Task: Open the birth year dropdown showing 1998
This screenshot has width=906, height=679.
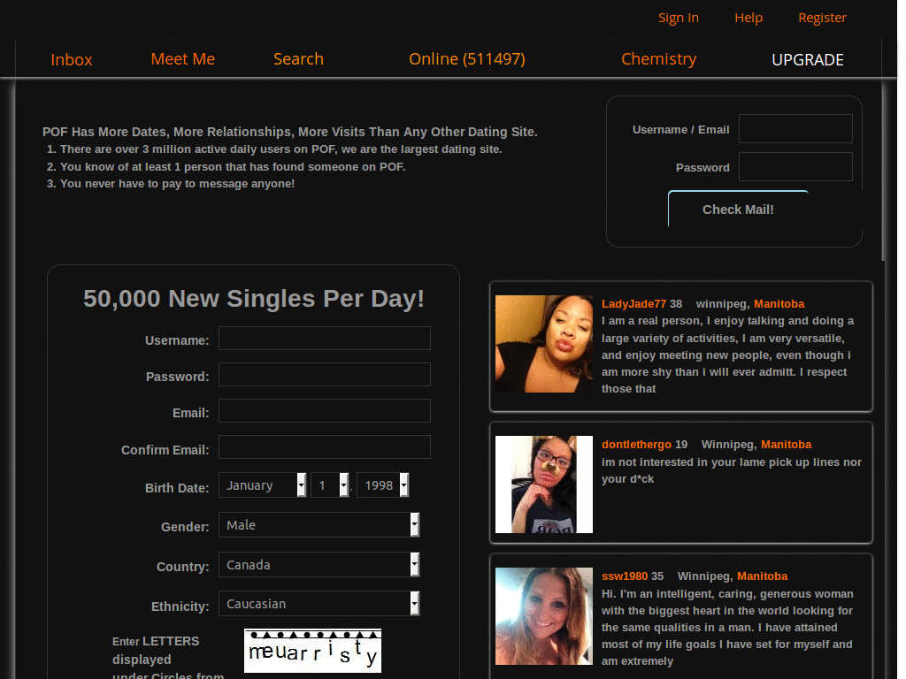Action: (381, 484)
